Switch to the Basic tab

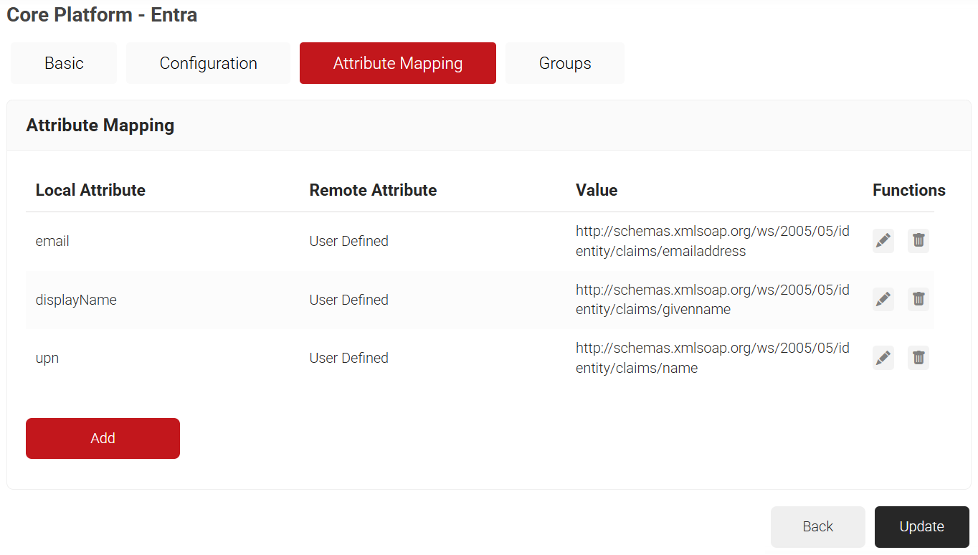pyautogui.click(x=64, y=63)
